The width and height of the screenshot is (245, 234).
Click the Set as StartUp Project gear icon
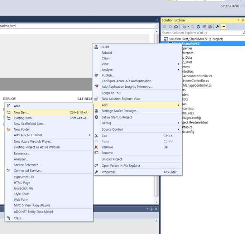[x=96, y=117]
